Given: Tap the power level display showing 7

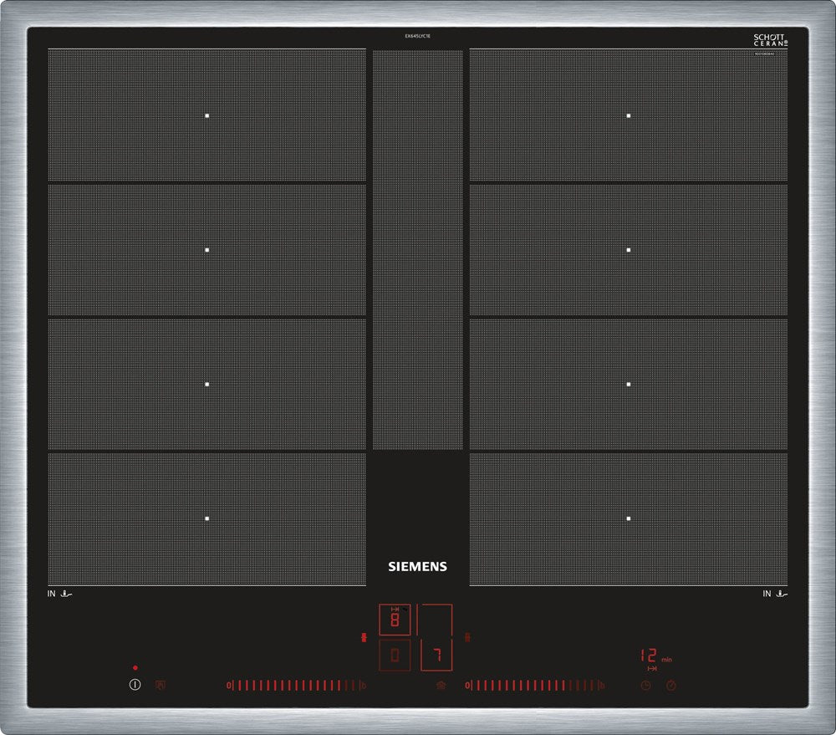Looking at the screenshot, I should click(x=437, y=655).
